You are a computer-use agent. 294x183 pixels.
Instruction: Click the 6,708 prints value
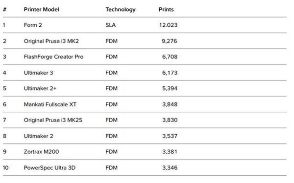(x=170, y=57)
